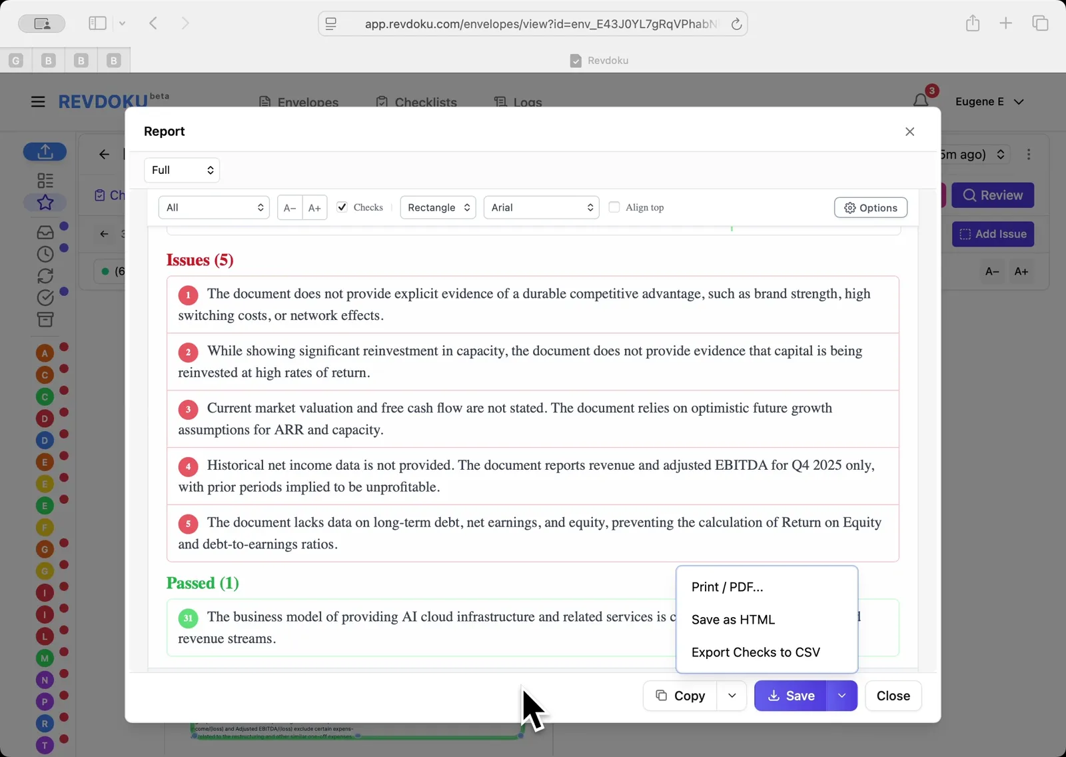Select Export Checks to CSV
This screenshot has width=1066, height=757.
tap(756, 652)
